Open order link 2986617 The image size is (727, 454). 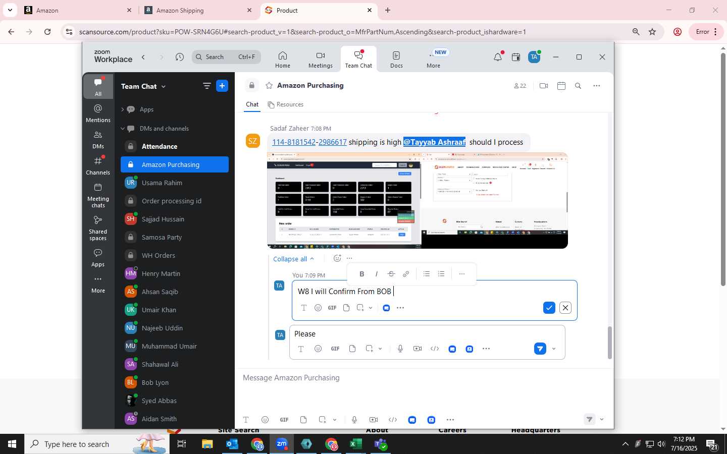(333, 142)
